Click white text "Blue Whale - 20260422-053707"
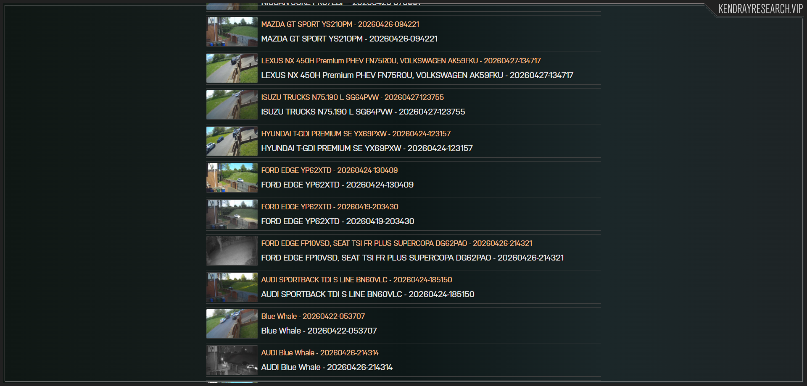Screen dimensions: 807x386 coord(319,331)
